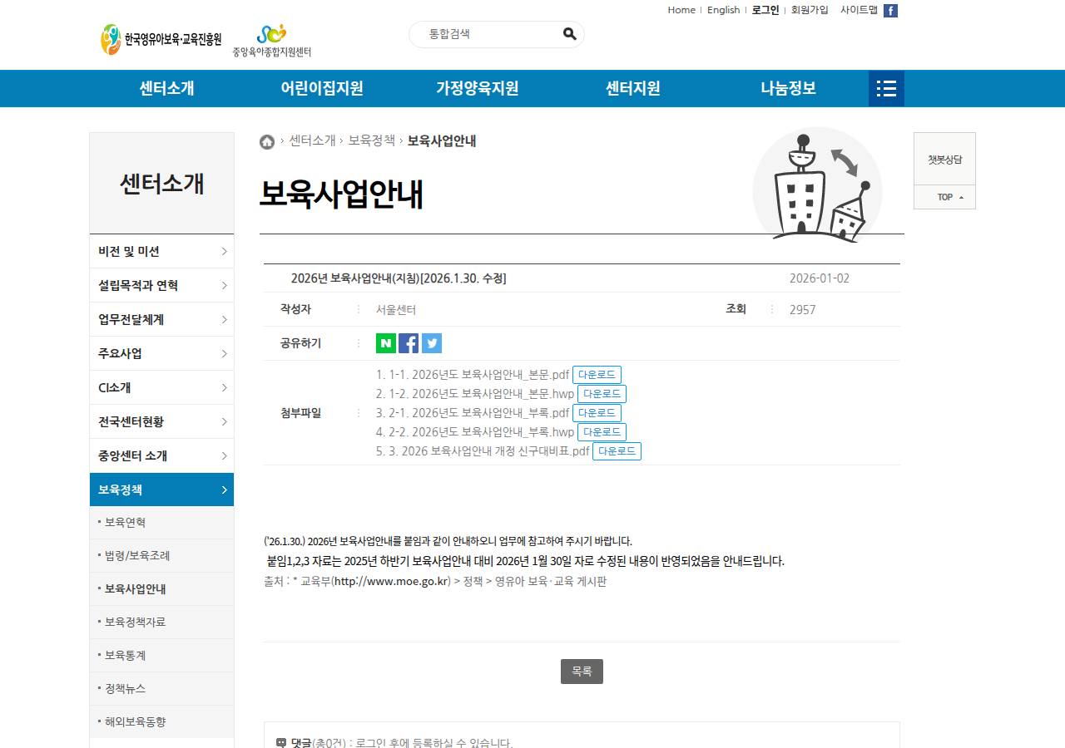Screen dimensions: 1065x748
Task: Expand 전국센터현황 sidebar item
Action: point(161,421)
